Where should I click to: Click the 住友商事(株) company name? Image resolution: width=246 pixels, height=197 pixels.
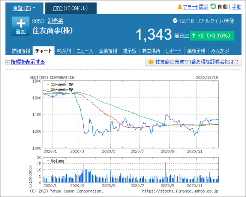coord(52,31)
